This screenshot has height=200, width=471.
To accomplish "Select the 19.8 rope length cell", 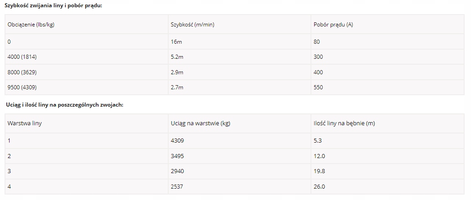I will click(319, 171).
